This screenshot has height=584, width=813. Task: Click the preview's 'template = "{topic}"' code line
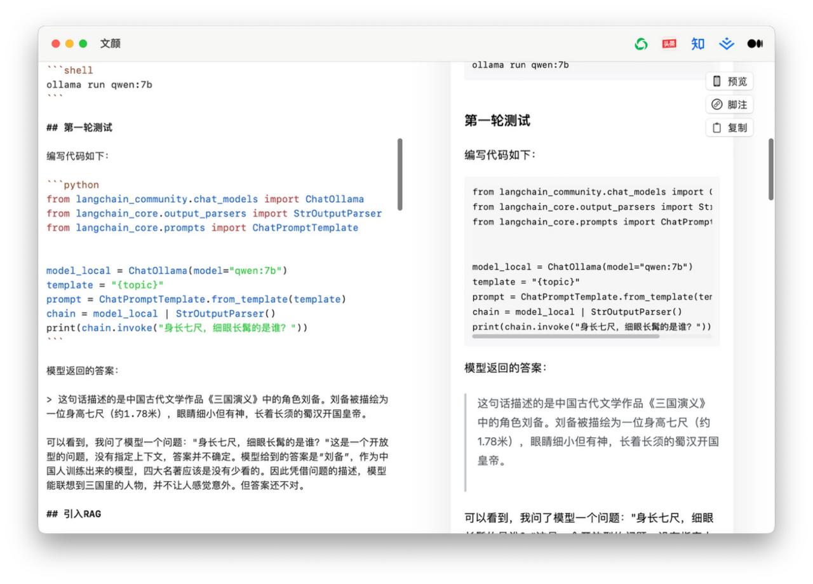(x=527, y=282)
